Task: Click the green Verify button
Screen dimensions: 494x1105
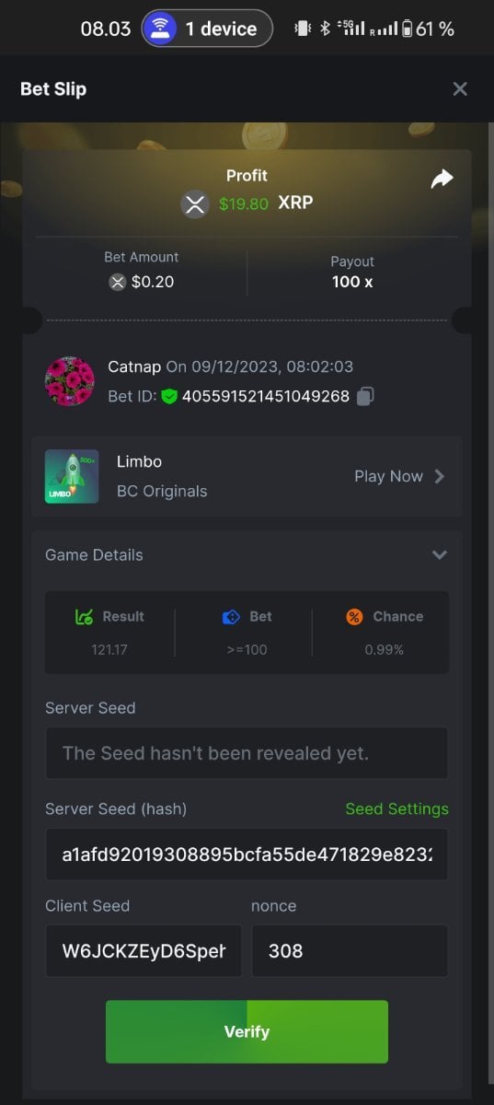Action: pyautogui.click(x=247, y=1031)
